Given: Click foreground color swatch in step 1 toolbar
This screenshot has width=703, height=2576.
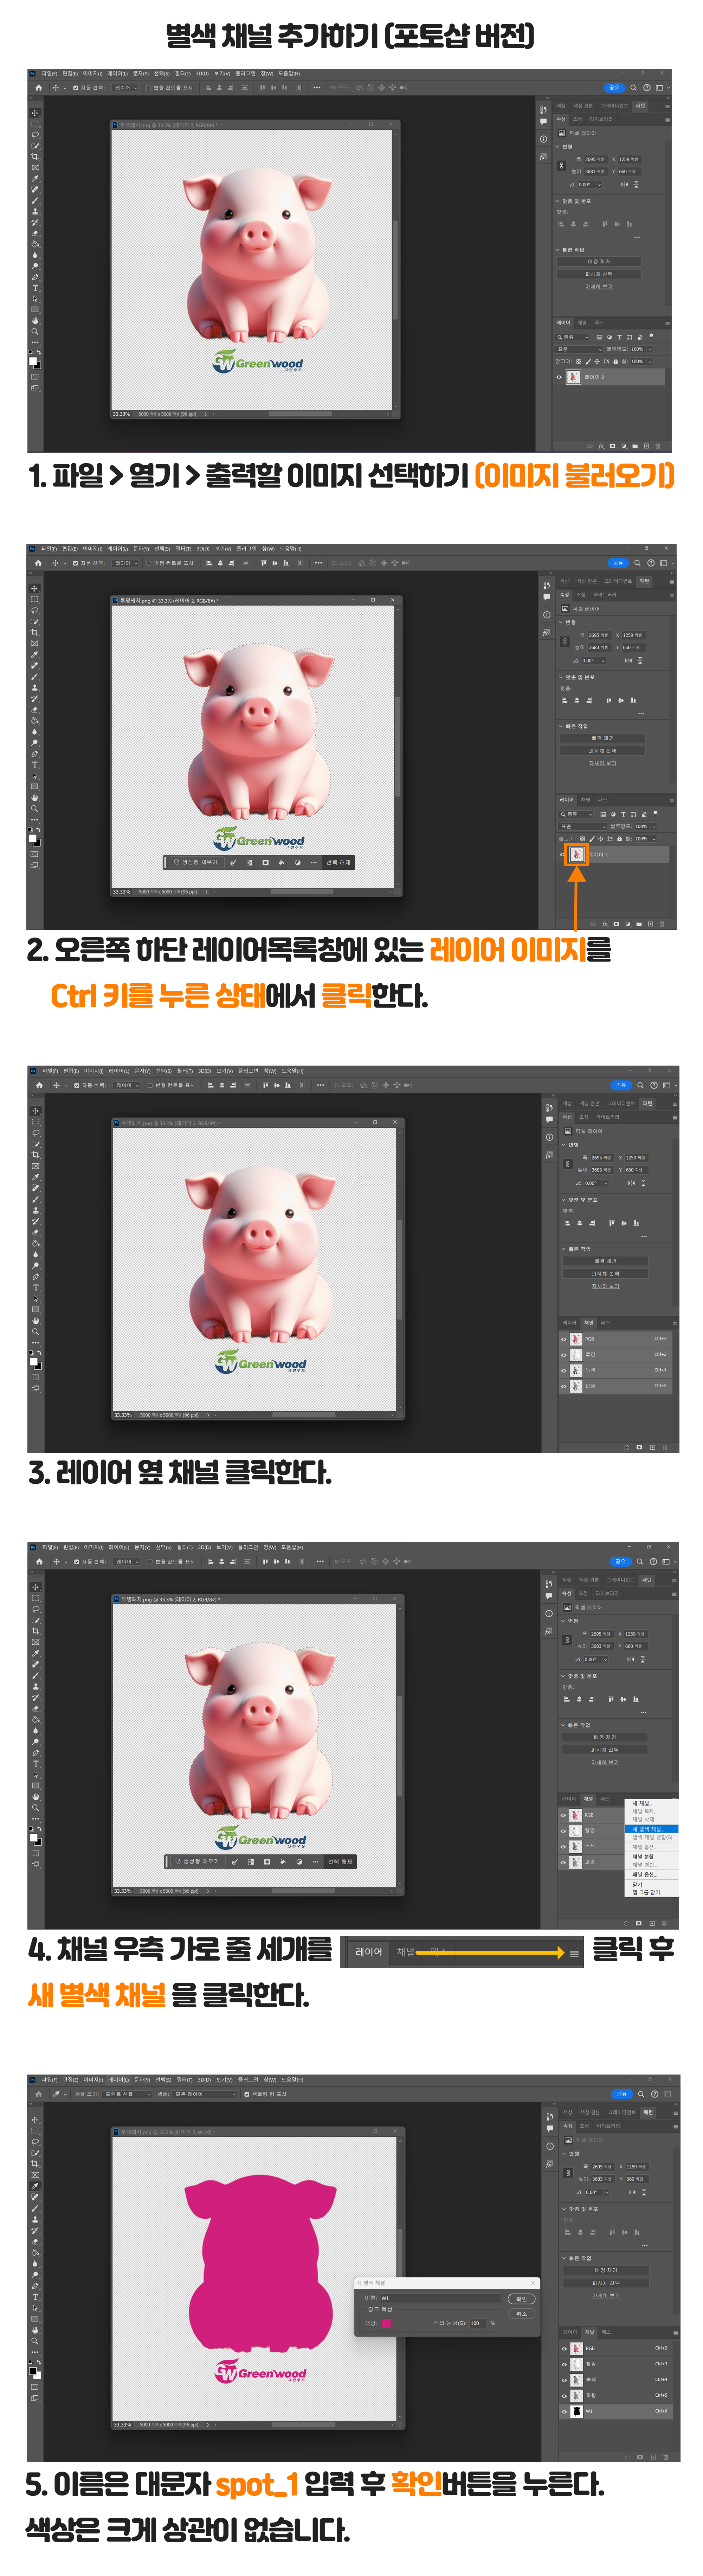Looking at the screenshot, I should [33, 361].
